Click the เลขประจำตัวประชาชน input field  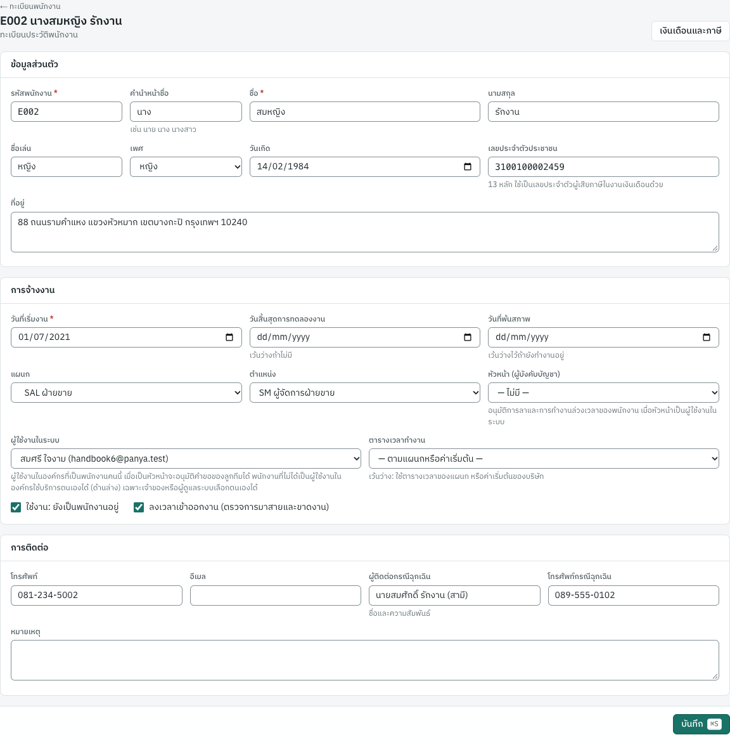click(603, 167)
